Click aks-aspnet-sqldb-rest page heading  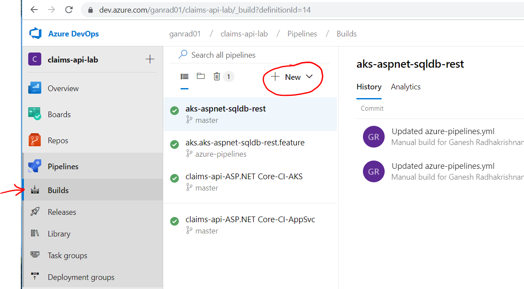tap(410, 64)
